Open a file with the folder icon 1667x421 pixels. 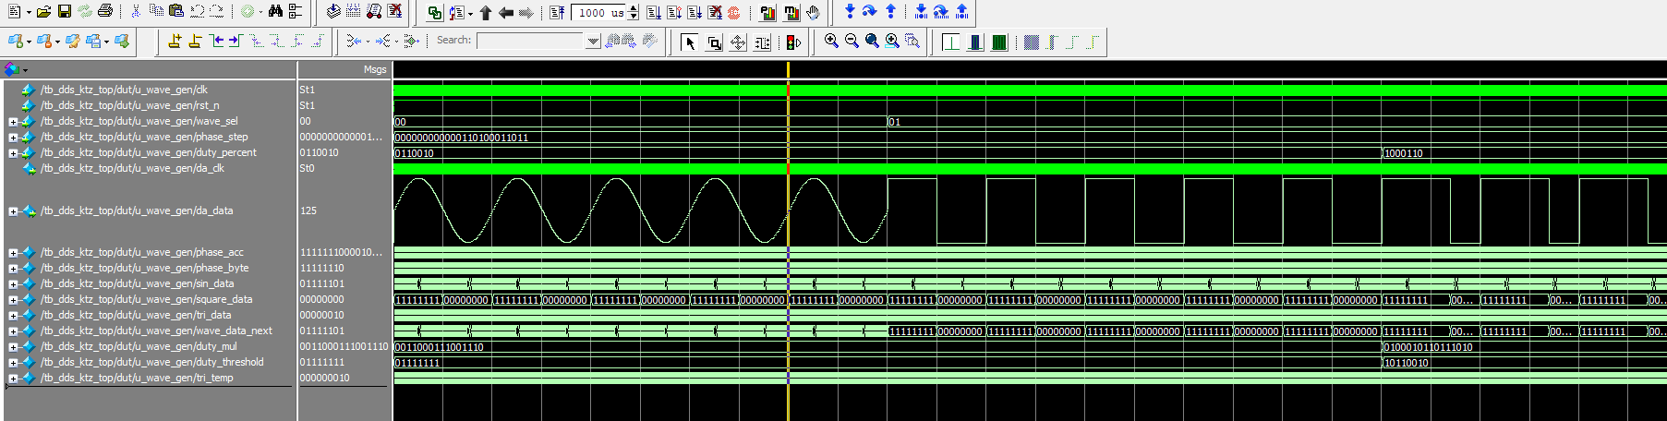point(43,12)
